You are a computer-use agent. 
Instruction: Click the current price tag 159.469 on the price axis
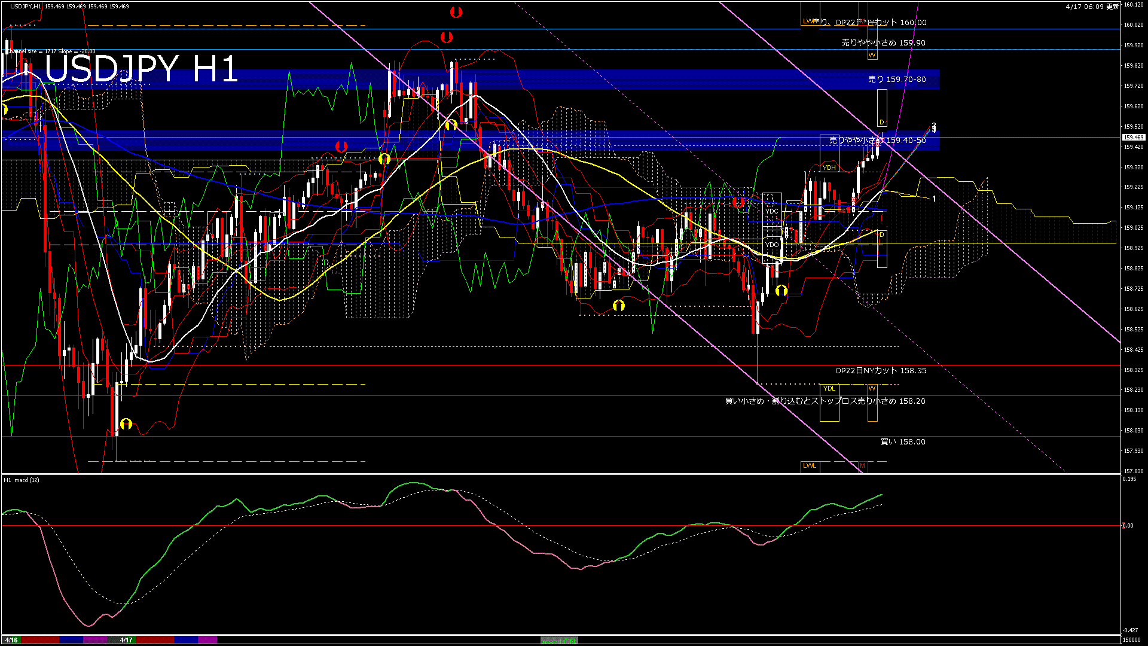pos(1133,138)
